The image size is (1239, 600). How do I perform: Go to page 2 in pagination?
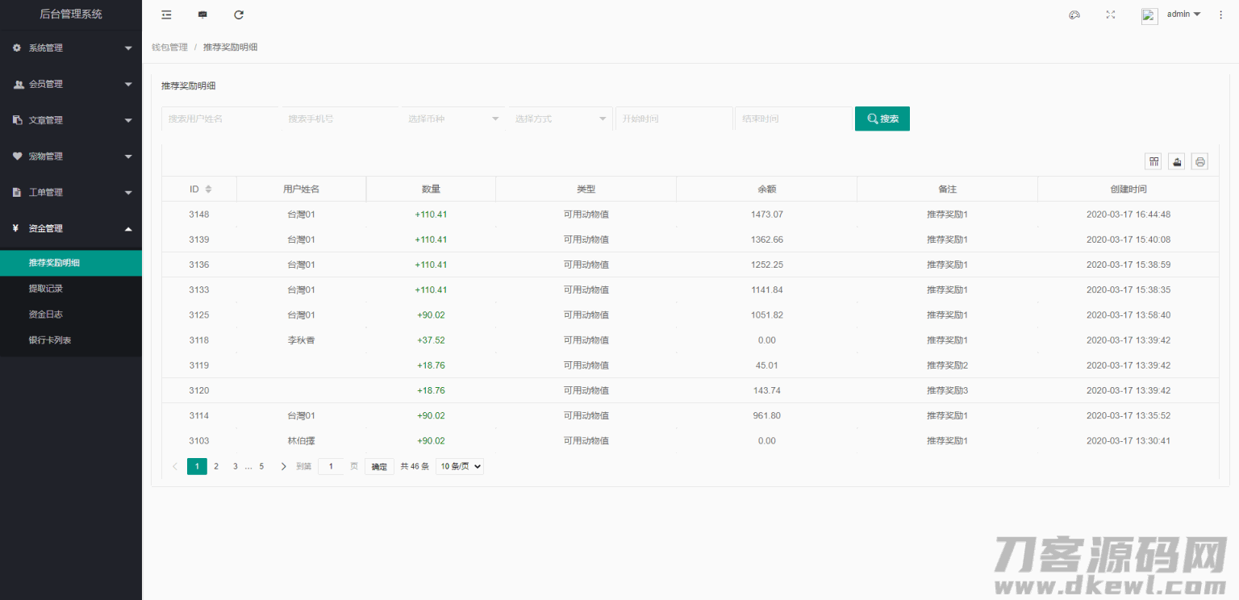click(x=216, y=466)
